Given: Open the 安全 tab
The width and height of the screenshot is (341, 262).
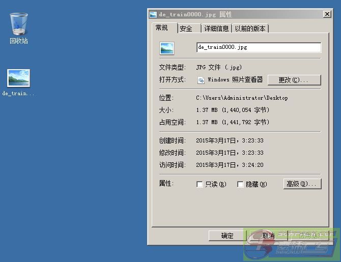Looking at the screenshot, I should tap(186, 29).
